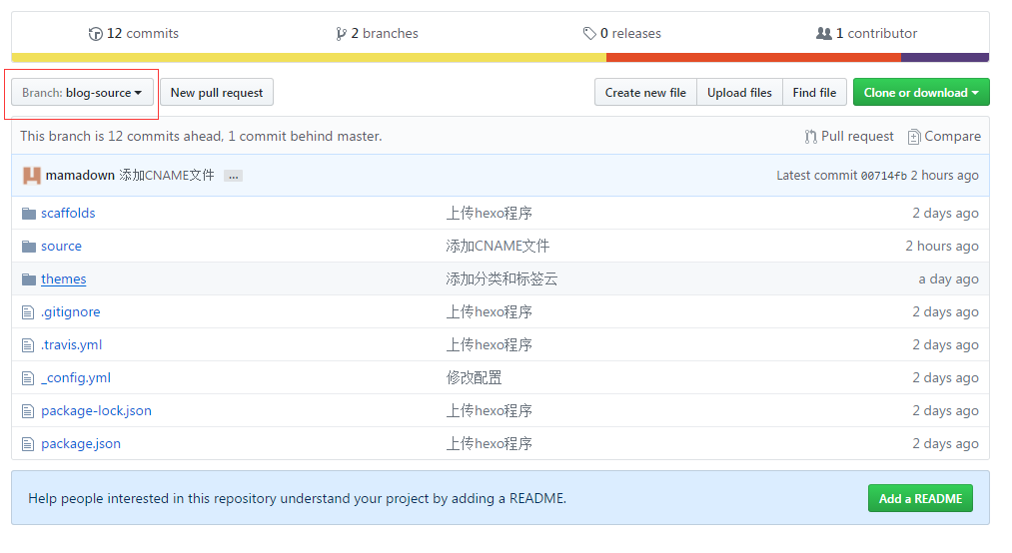Click the scaffolds folder icon
The image size is (1012, 553).
pos(29,214)
